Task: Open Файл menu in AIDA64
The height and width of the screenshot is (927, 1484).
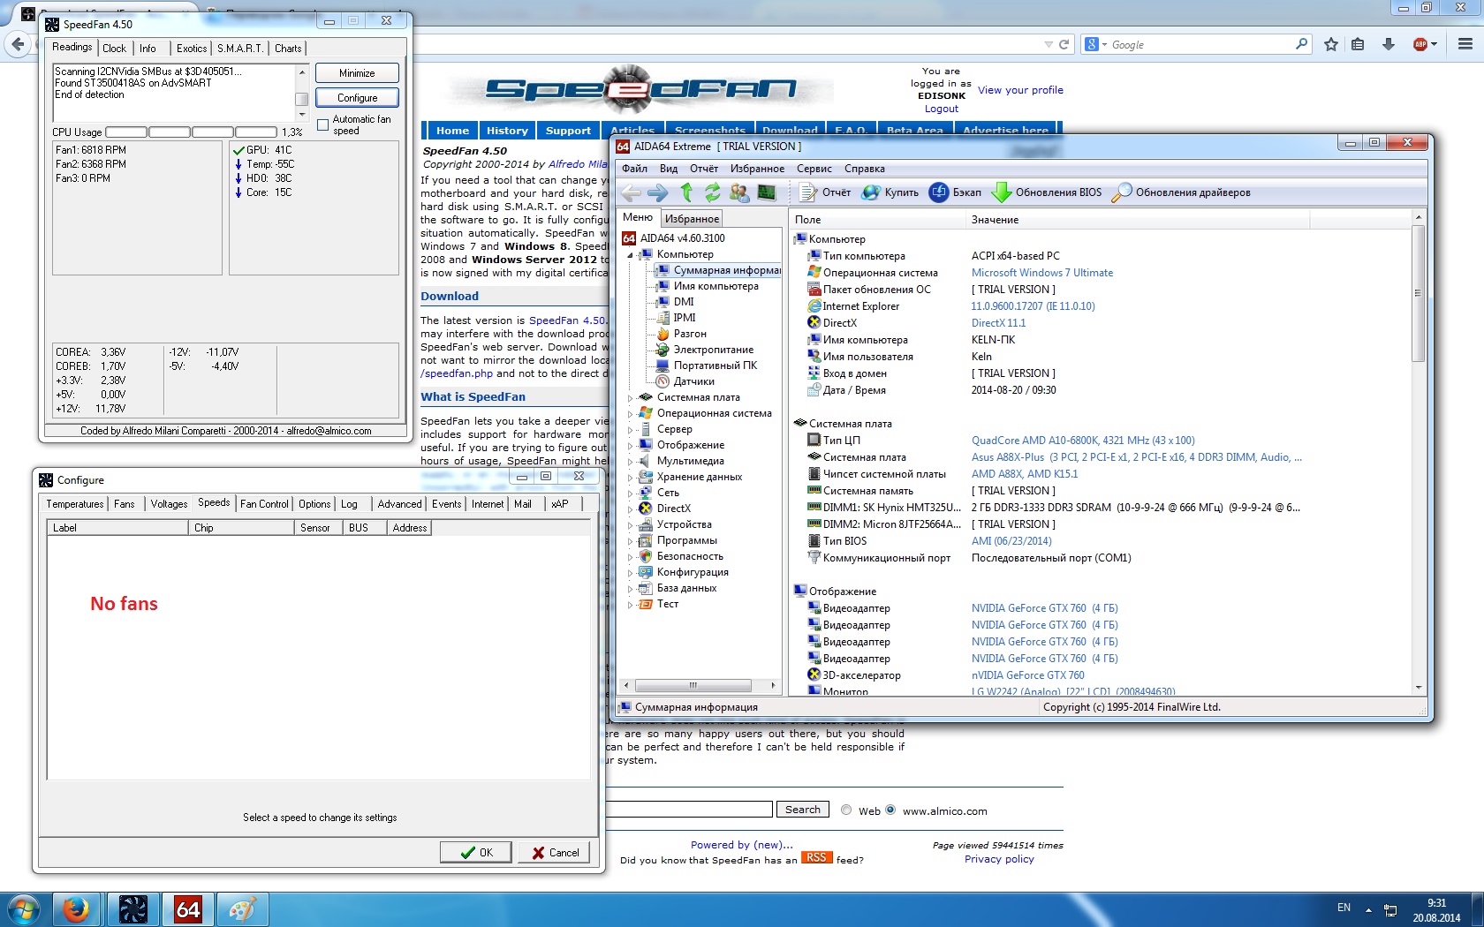Action: click(x=634, y=169)
